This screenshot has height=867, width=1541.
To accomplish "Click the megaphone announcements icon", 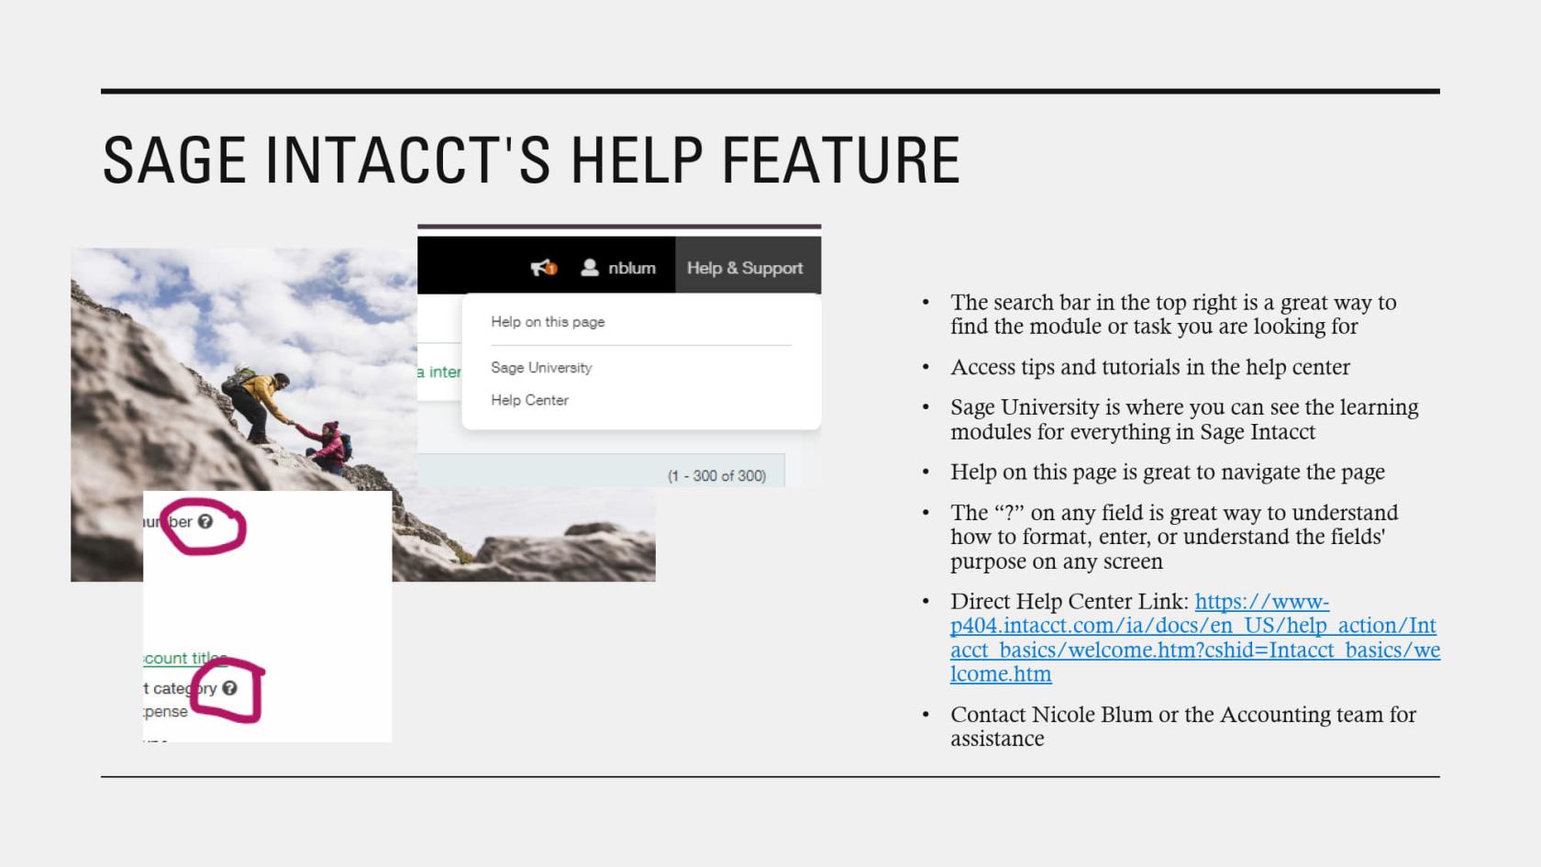I will point(543,268).
